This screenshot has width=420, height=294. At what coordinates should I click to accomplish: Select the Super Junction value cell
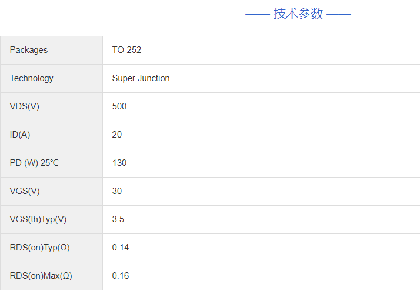pos(141,78)
